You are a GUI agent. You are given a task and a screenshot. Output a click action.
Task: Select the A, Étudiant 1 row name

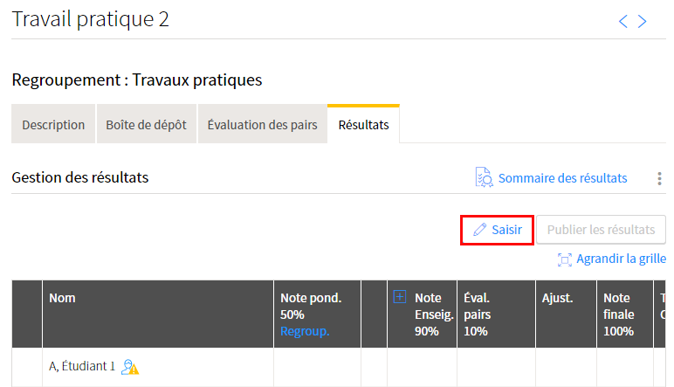81,366
